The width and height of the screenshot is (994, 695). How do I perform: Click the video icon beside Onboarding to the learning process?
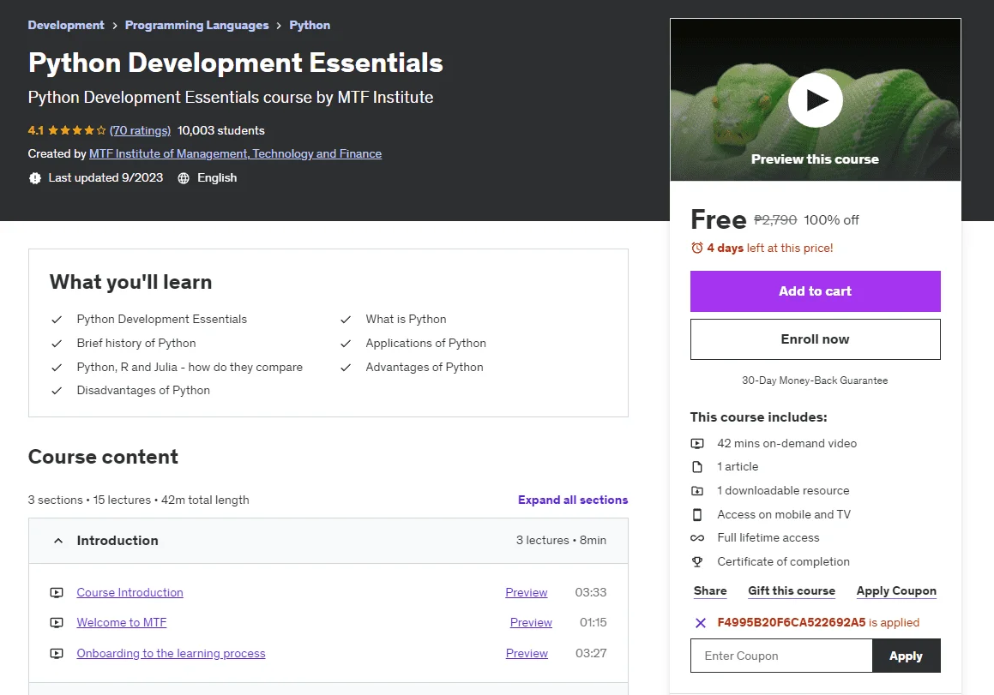(x=57, y=653)
